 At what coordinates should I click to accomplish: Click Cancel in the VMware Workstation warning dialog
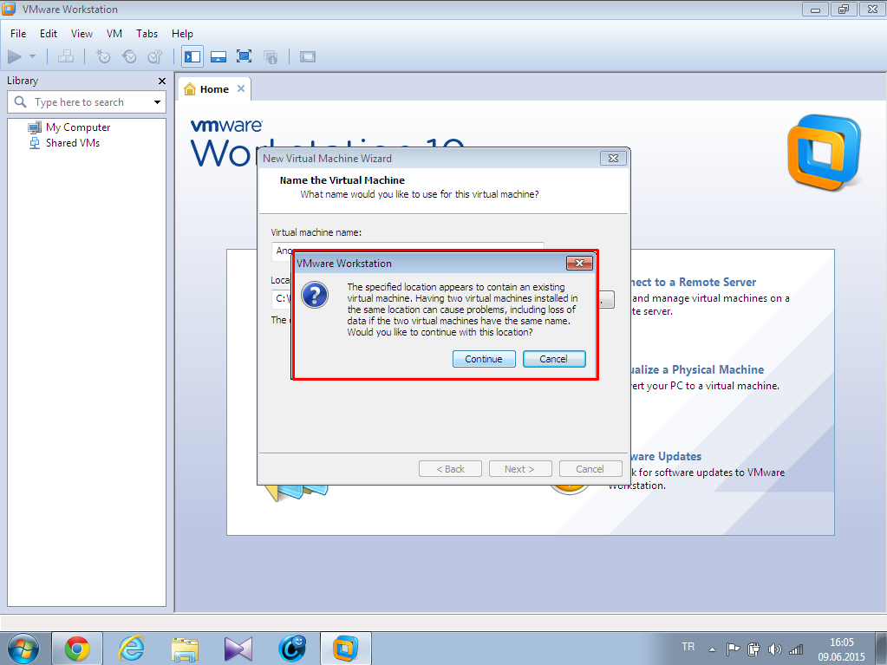coord(554,359)
